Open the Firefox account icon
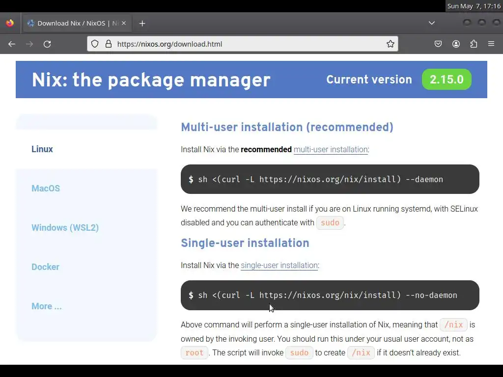This screenshot has height=377, width=503. (456, 44)
